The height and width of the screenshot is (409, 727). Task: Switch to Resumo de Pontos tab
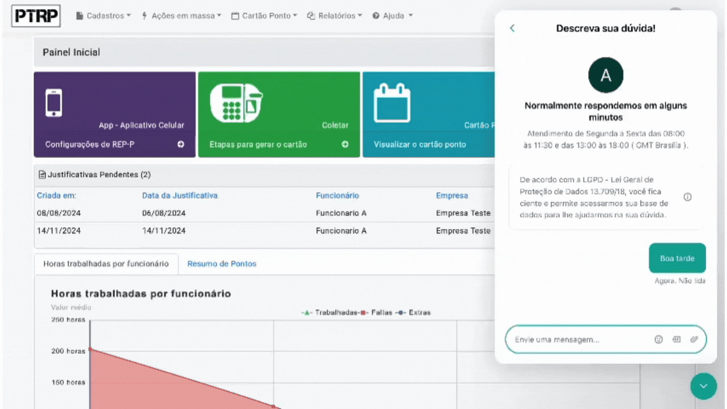coord(222,264)
